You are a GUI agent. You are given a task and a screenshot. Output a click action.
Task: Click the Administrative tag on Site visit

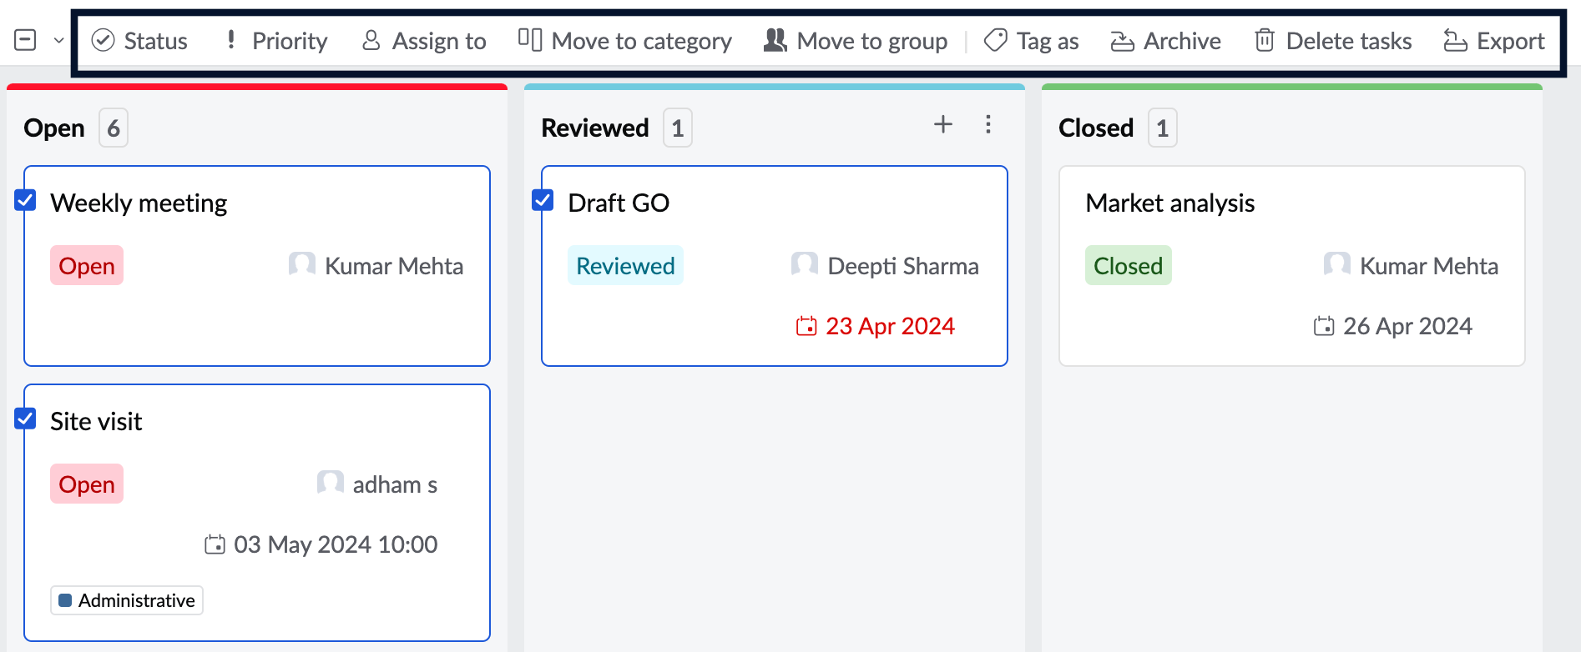[127, 600]
